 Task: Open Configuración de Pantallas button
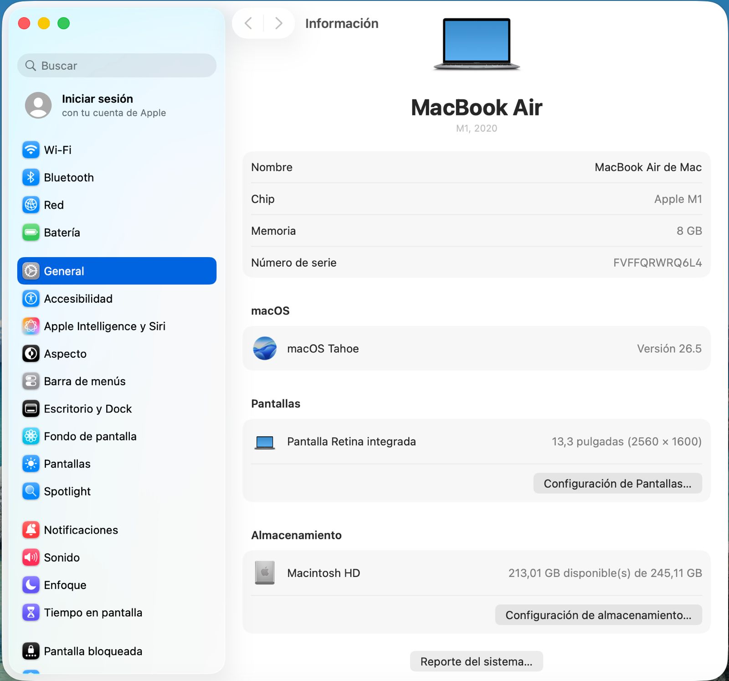pyautogui.click(x=617, y=484)
